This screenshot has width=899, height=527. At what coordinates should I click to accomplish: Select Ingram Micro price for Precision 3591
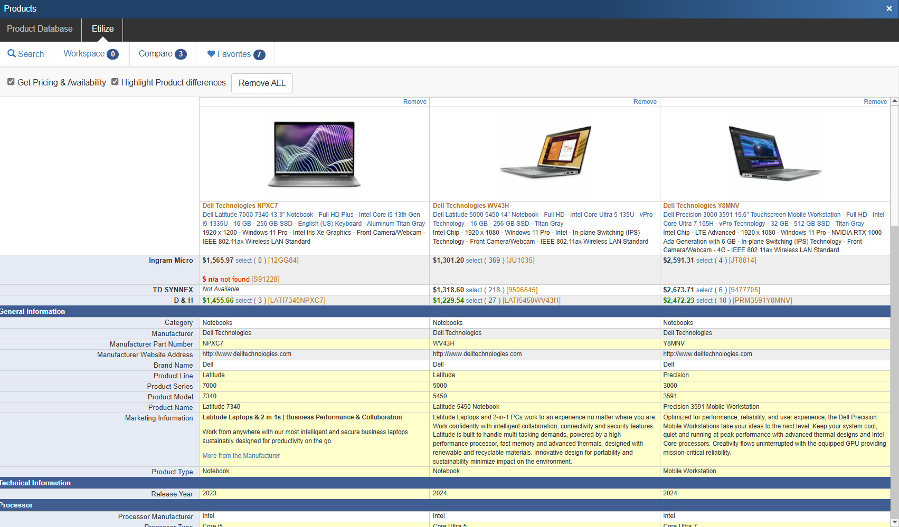[704, 261]
